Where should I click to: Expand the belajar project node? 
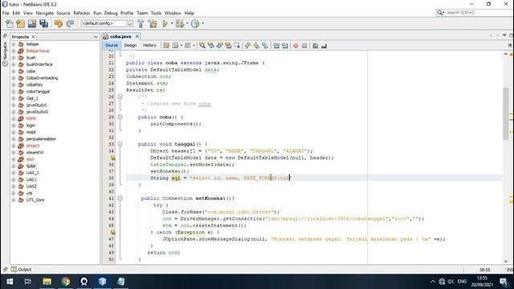point(14,44)
